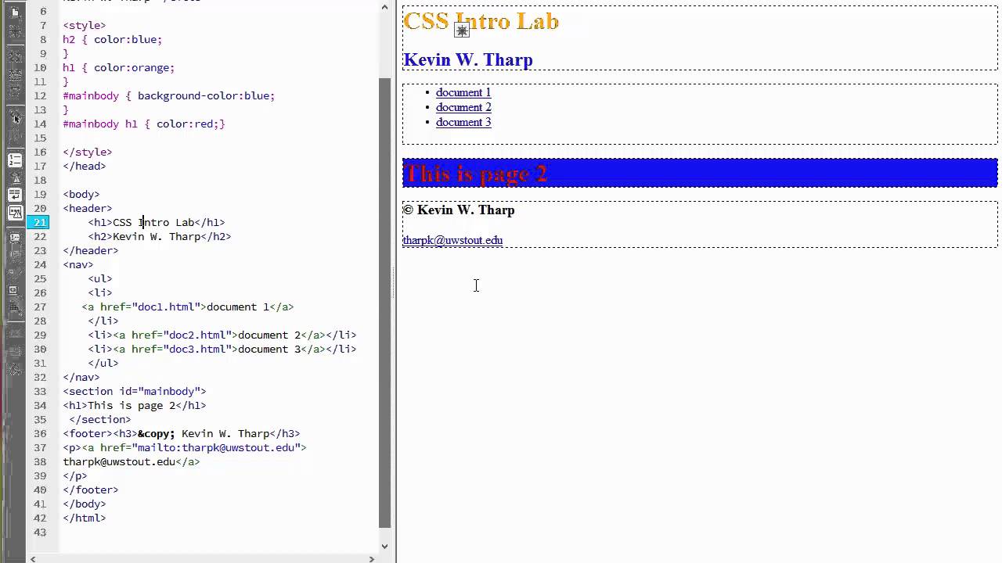Click the tharpk@uwstout.edu email link in preview

click(x=452, y=240)
